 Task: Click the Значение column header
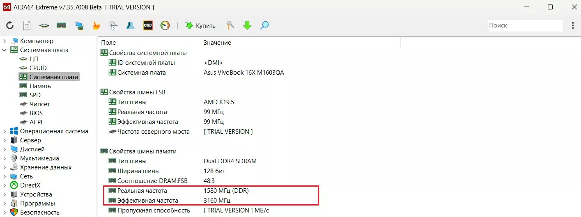(217, 43)
